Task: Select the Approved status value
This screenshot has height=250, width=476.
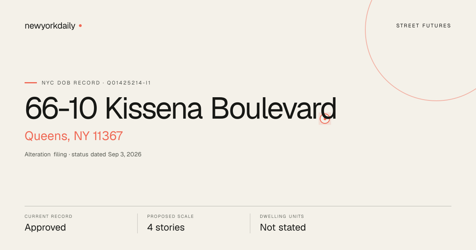Action: [45, 227]
